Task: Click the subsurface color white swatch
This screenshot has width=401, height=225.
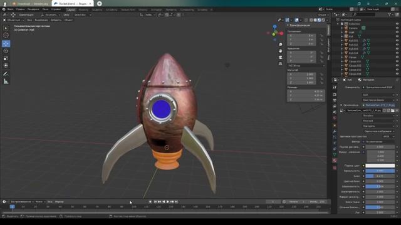Action: click(380, 166)
